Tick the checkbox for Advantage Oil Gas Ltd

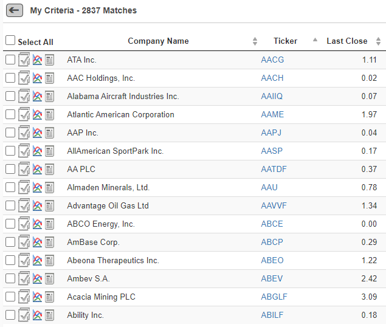(10, 205)
